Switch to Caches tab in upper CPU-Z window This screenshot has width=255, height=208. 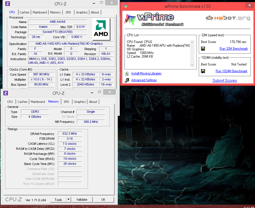tap(24, 12)
